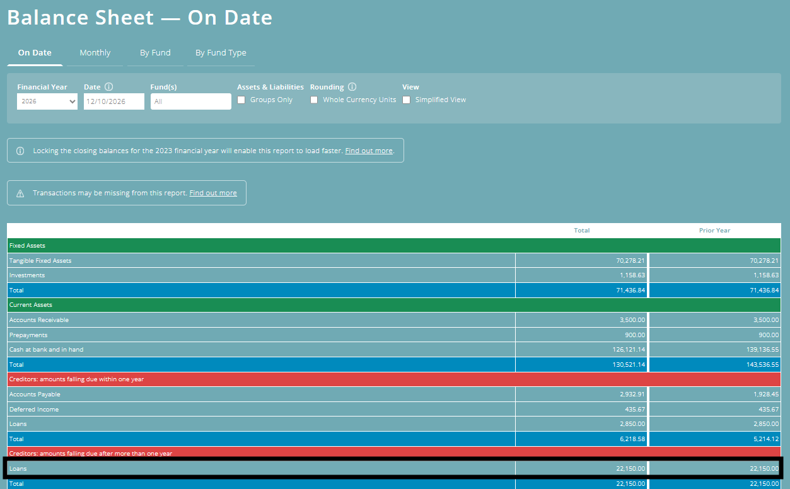Select the Current Assets section header
Image resolution: width=790 pixels, height=489 pixels.
(394, 305)
